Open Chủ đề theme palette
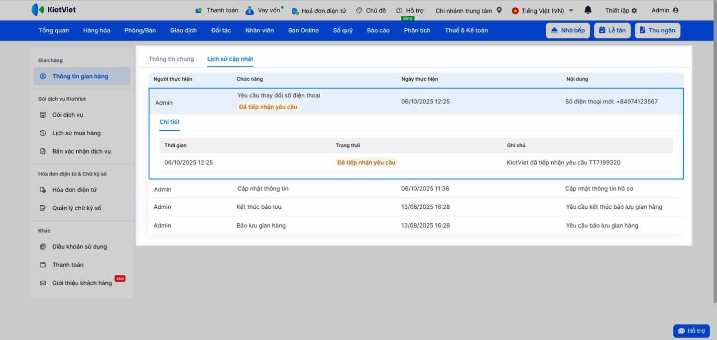 [x=371, y=10]
